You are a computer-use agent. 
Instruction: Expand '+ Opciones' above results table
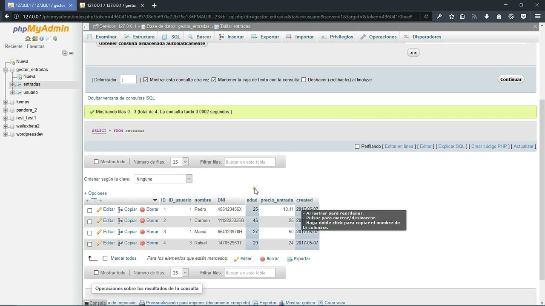pos(95,193)
